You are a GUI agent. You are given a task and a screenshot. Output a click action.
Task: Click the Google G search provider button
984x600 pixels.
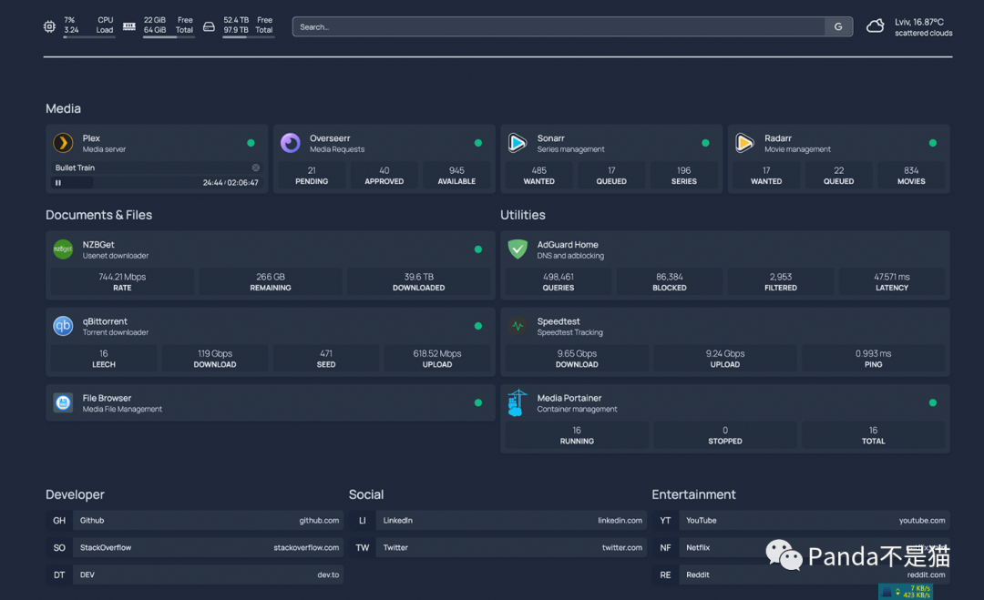838,26
